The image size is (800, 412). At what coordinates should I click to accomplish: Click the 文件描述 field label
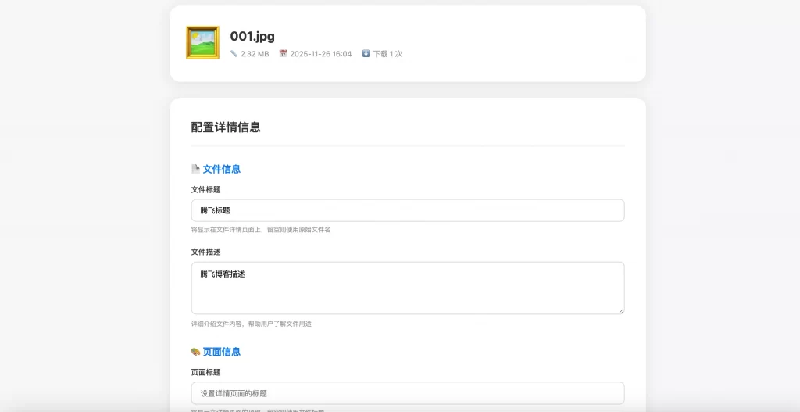pos(206,252)
